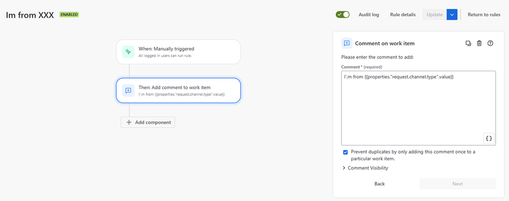
Task: Click the manual trigger cursor icon
Action: 128,52
